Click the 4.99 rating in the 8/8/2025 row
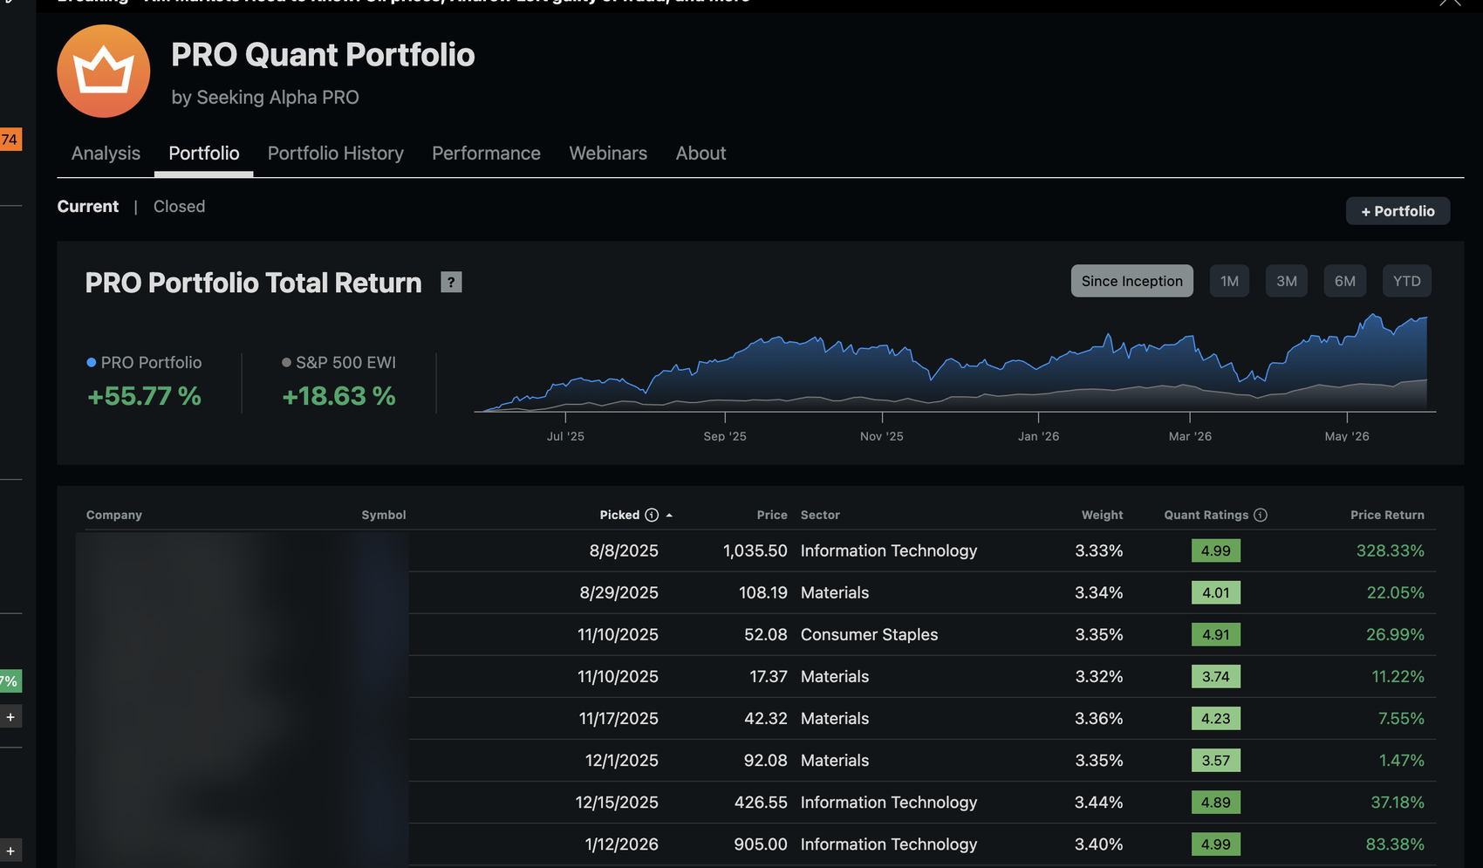Image resolution: width=1483 pixels, height=868 pixels. tap(1216, 550)
